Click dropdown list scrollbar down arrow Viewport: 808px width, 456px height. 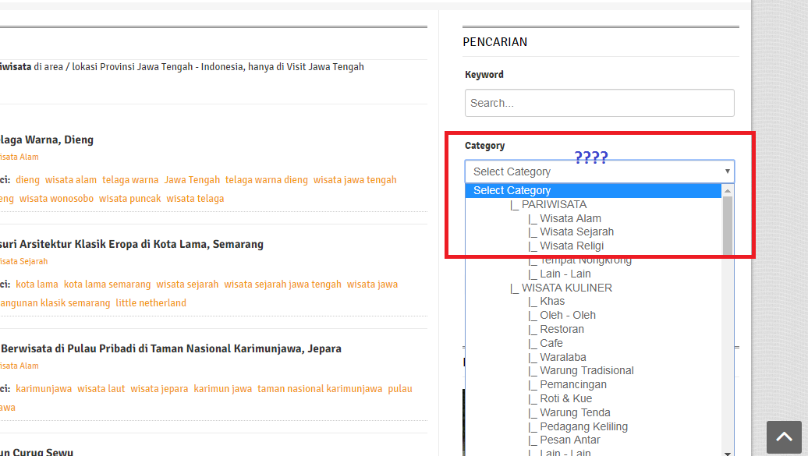coord(728,451)
